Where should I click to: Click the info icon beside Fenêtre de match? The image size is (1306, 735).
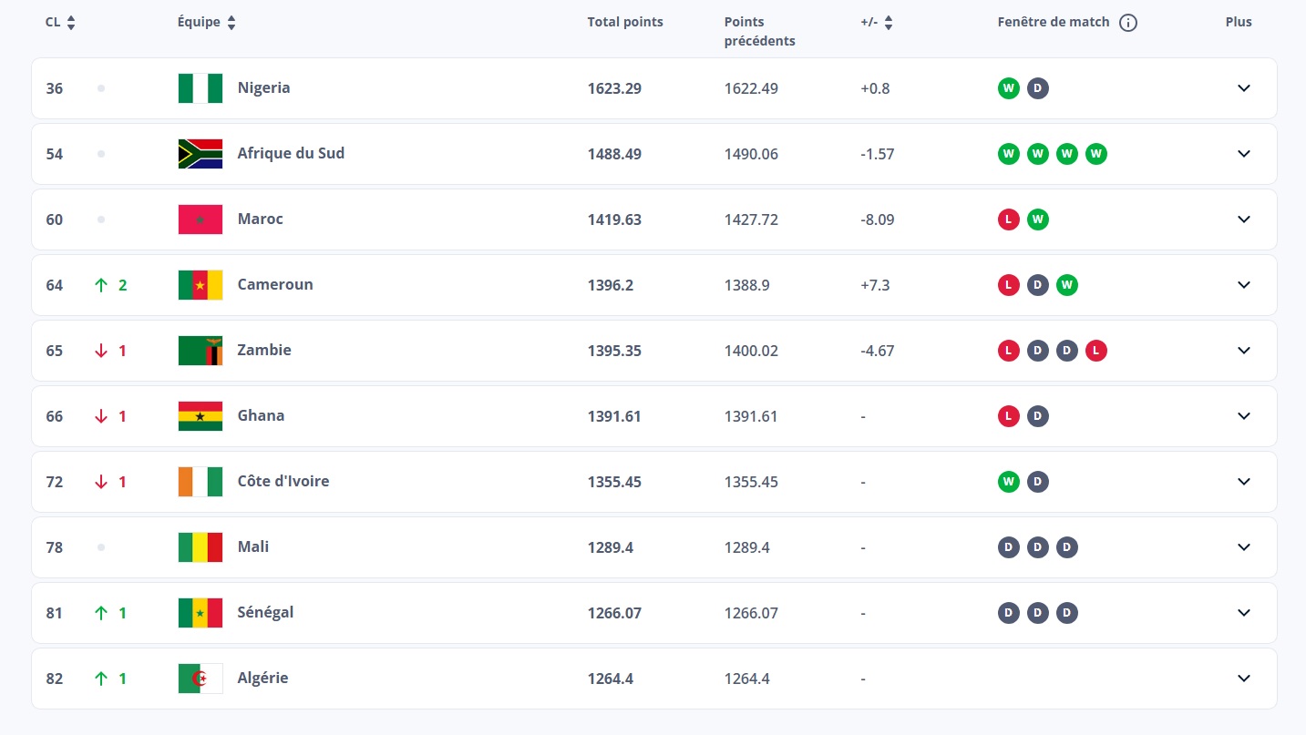[1127, 23]
